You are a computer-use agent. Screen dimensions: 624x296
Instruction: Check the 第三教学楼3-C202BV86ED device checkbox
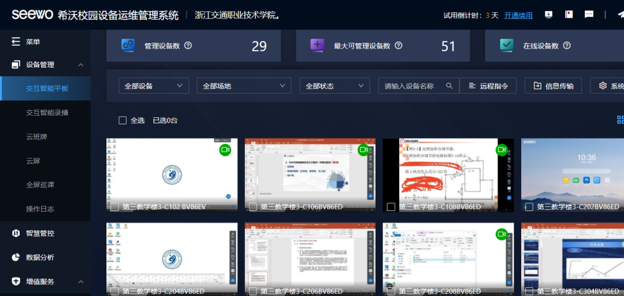(529, 207)
